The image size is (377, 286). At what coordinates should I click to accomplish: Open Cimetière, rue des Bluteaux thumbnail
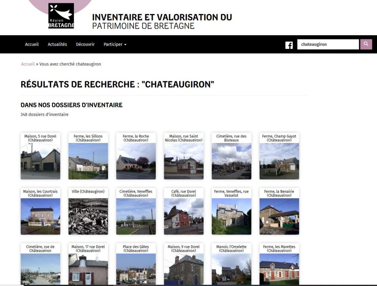231,160
